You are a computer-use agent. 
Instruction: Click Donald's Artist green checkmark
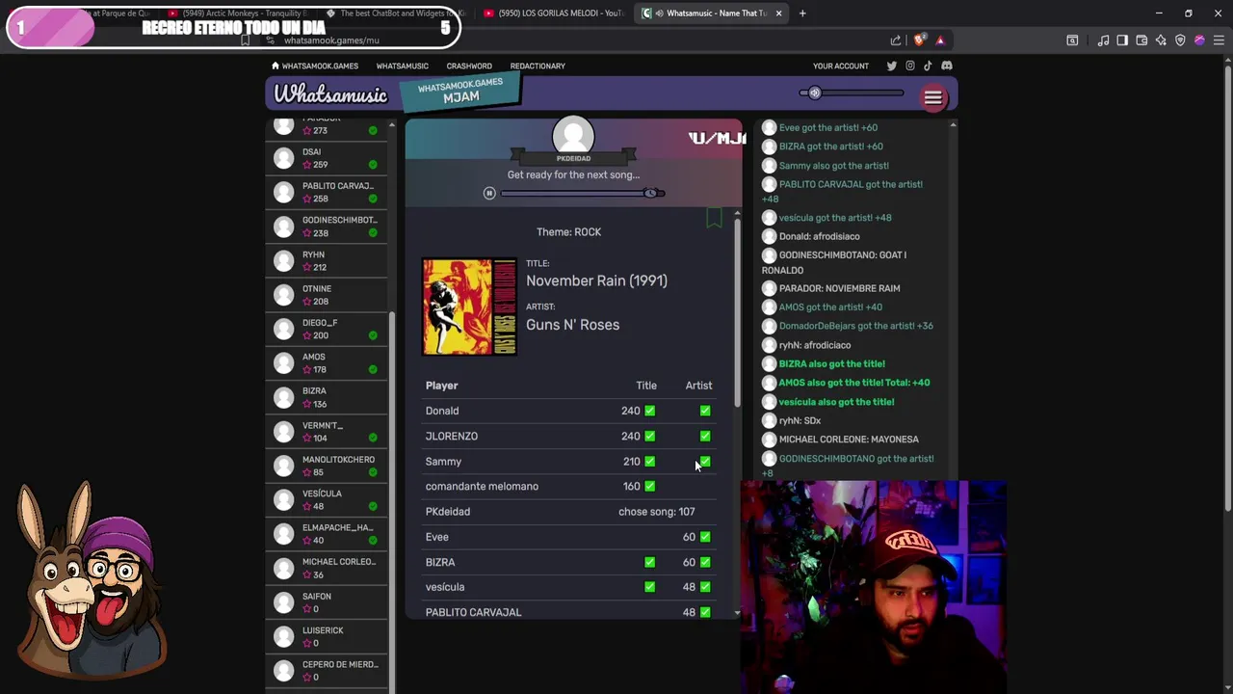(705, 411)
